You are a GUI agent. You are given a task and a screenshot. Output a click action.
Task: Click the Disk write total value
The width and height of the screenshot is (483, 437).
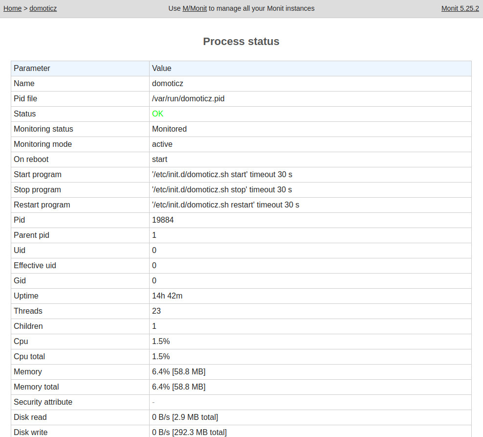click(189, 432)
